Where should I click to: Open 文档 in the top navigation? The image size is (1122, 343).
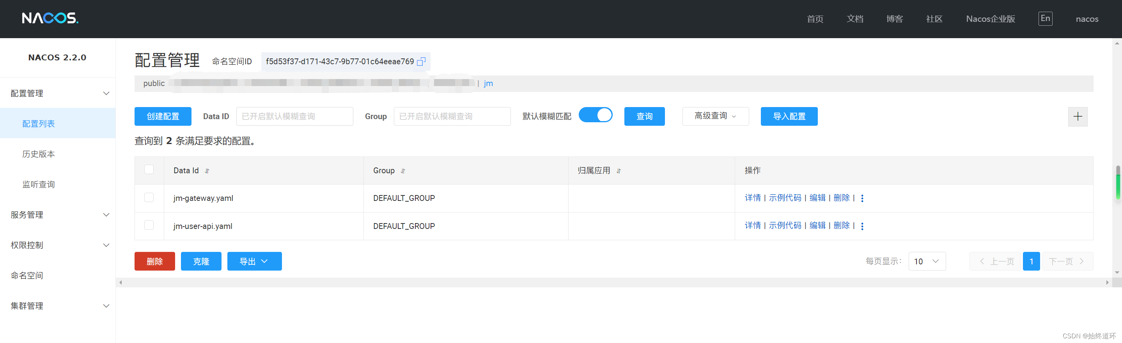[855, 19]
